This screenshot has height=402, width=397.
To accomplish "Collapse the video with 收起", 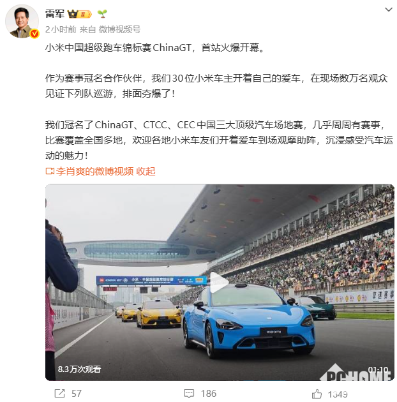I will pyautogui.click(x=146, y=171).
